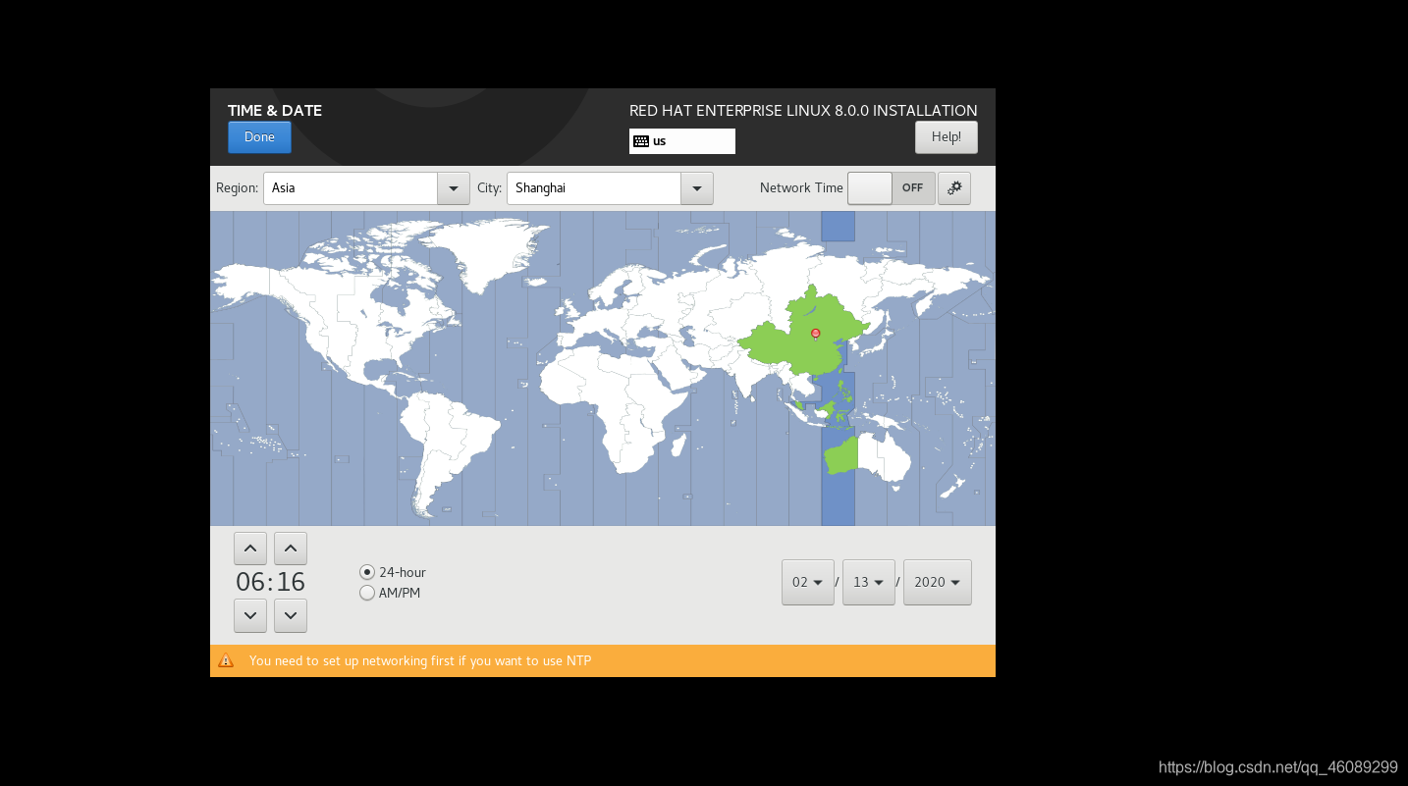Click the red Shanghai location pin
This screenshot has width=1408, height=786.
point(815,334)
